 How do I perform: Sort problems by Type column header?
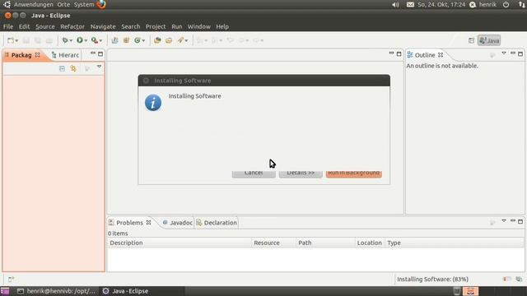[455, 243]
